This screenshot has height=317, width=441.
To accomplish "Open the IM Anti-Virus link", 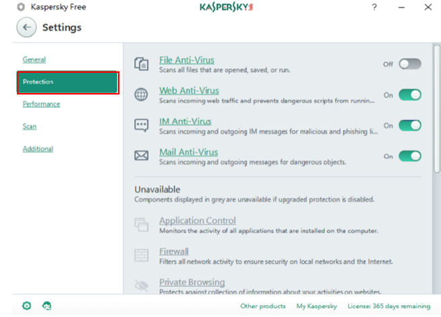I will (x=185, y=121).
